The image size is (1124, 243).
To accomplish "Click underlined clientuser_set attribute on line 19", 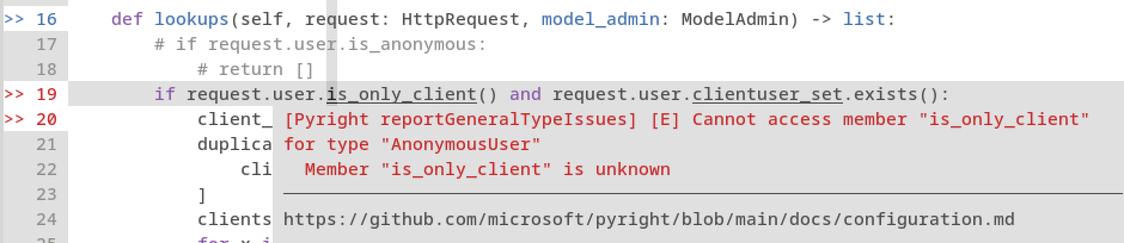I will (x=767, y=94).
